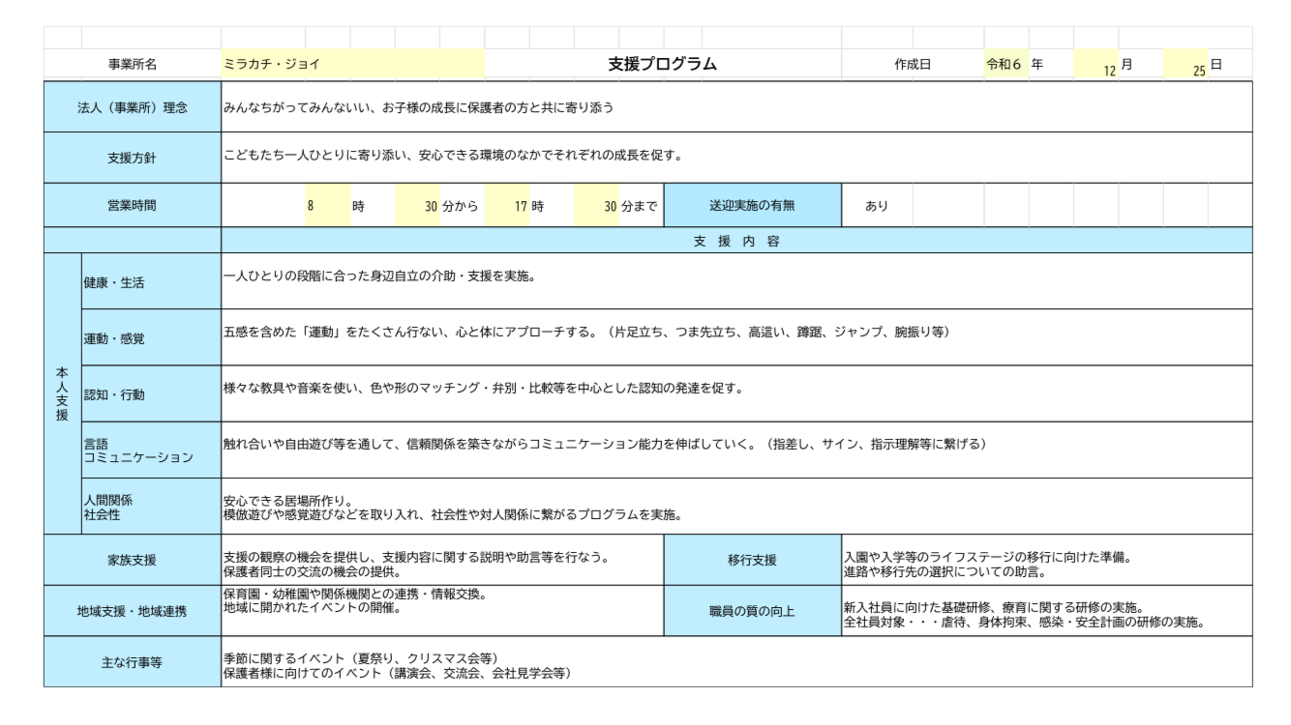Select the 支援プログラム title
This screenshot has width=1291, height=725.
click(x=662, y=65)
